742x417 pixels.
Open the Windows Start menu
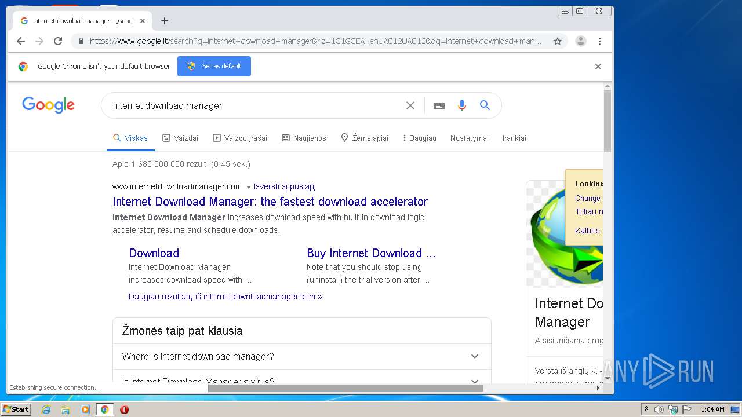(16, 409)
